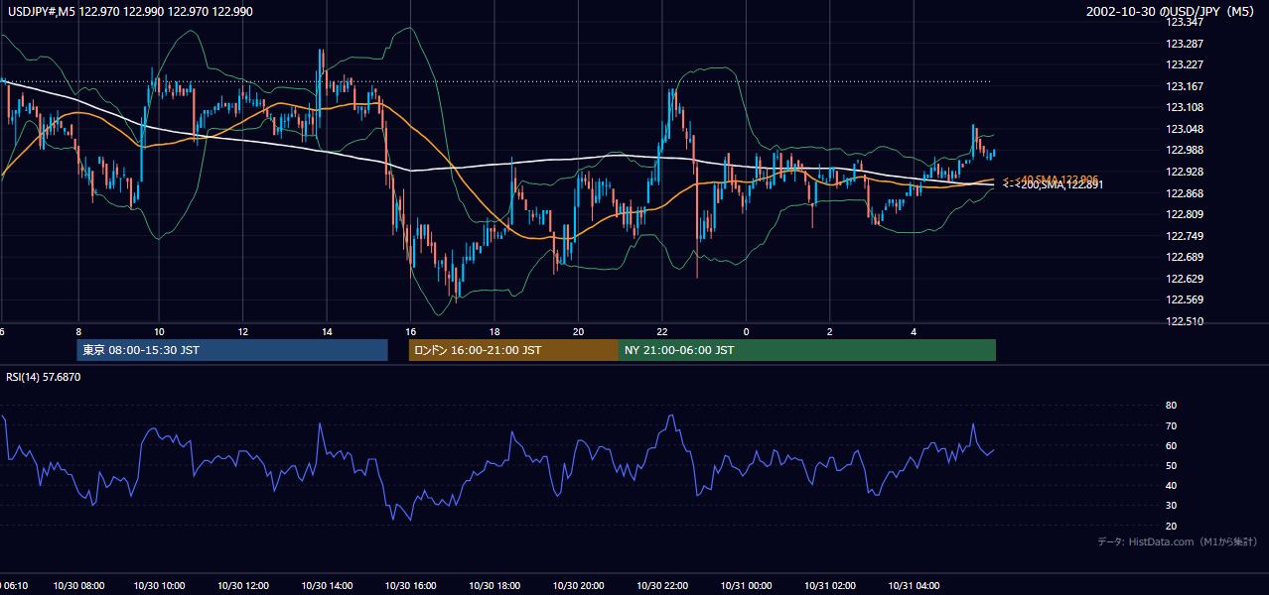Image resolution: width=1269 pixels, height=595 pixels.
Task: Click price axis value 122.689
Action: pos(1185,257)
